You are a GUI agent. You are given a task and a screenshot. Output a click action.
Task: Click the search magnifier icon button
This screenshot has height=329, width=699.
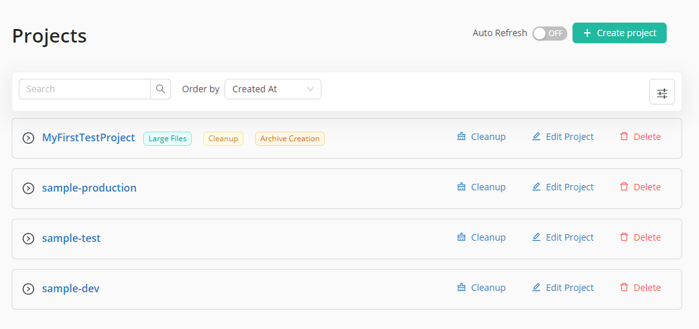click(x=161, y=89)
